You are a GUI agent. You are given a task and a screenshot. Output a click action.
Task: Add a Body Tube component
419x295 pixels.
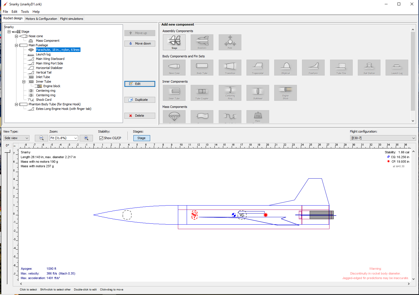(x=202, y=68)
